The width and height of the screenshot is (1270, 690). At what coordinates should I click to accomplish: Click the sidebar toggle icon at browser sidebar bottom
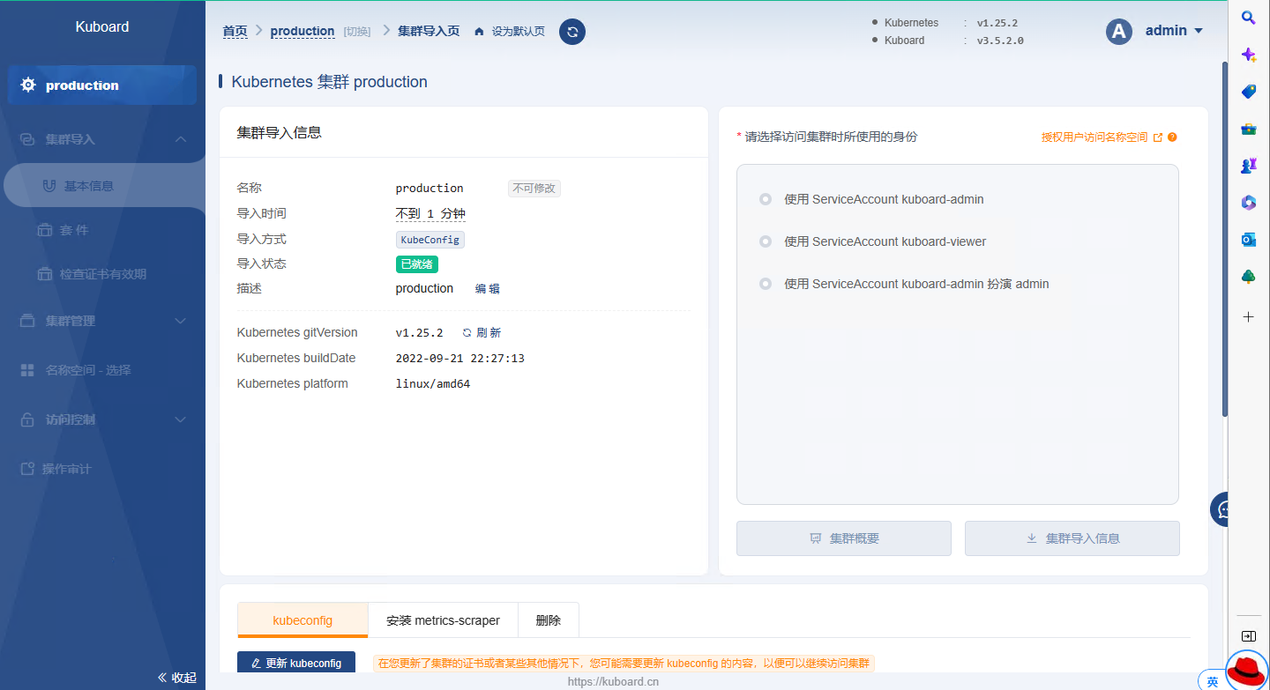pyautogui.click(x=1249, y=636)
